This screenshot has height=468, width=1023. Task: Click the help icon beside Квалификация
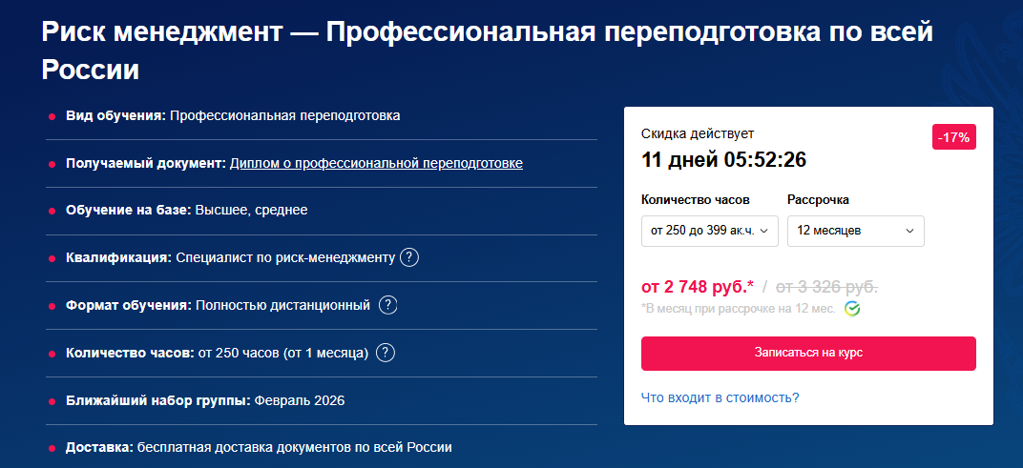[409, 258]
